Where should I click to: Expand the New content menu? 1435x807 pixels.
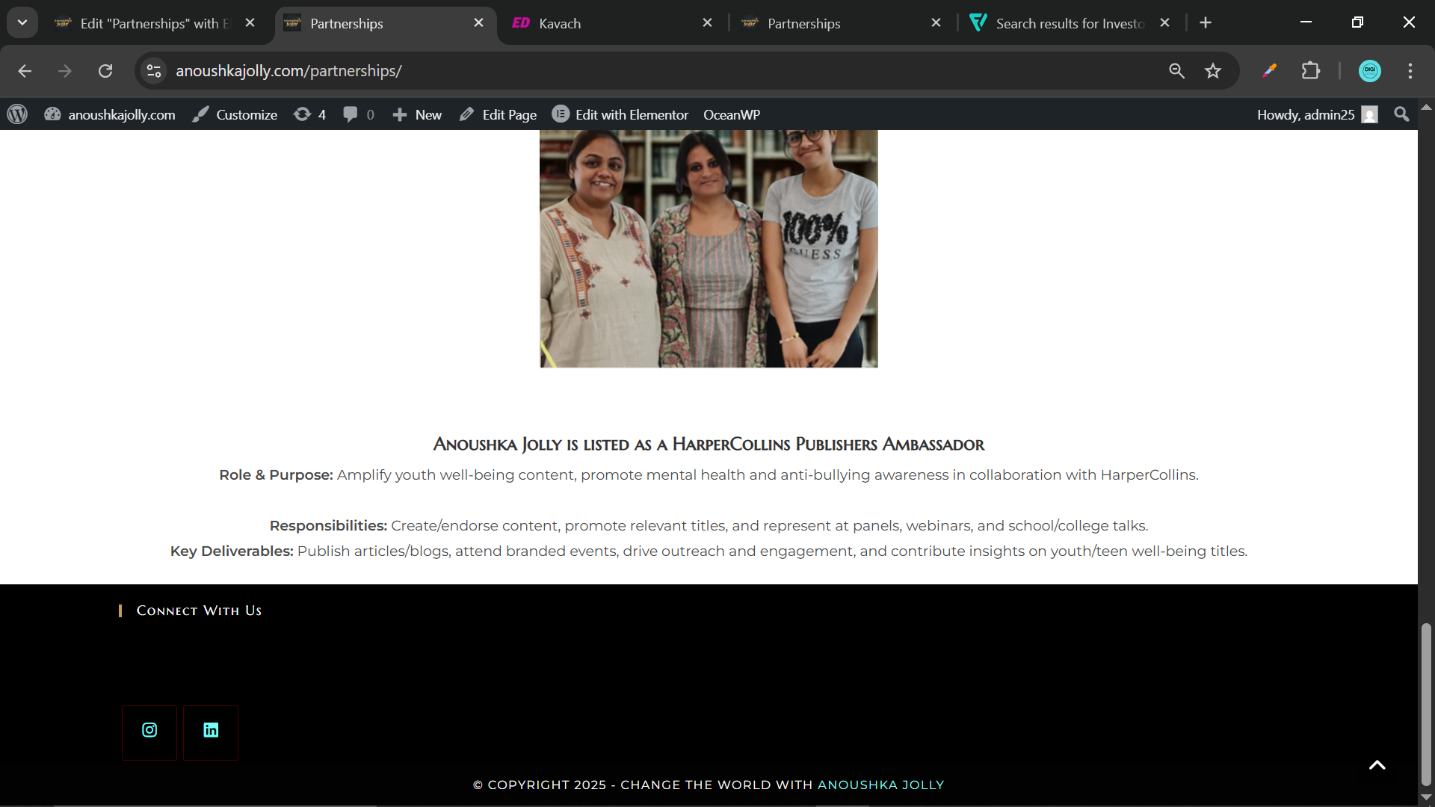pyautogui.click(x=417, y=114)
